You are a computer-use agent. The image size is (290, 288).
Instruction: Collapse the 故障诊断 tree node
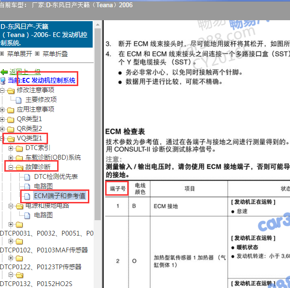pyautogui.click(x=11, y=167)
